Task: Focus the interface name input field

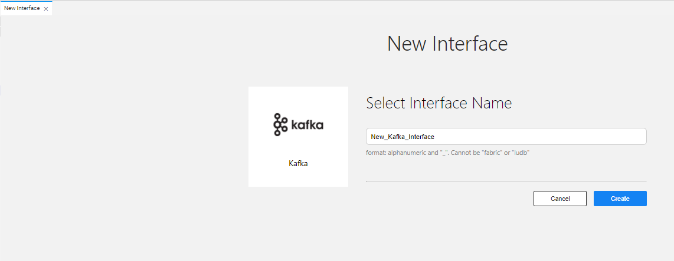Action: 506,137
